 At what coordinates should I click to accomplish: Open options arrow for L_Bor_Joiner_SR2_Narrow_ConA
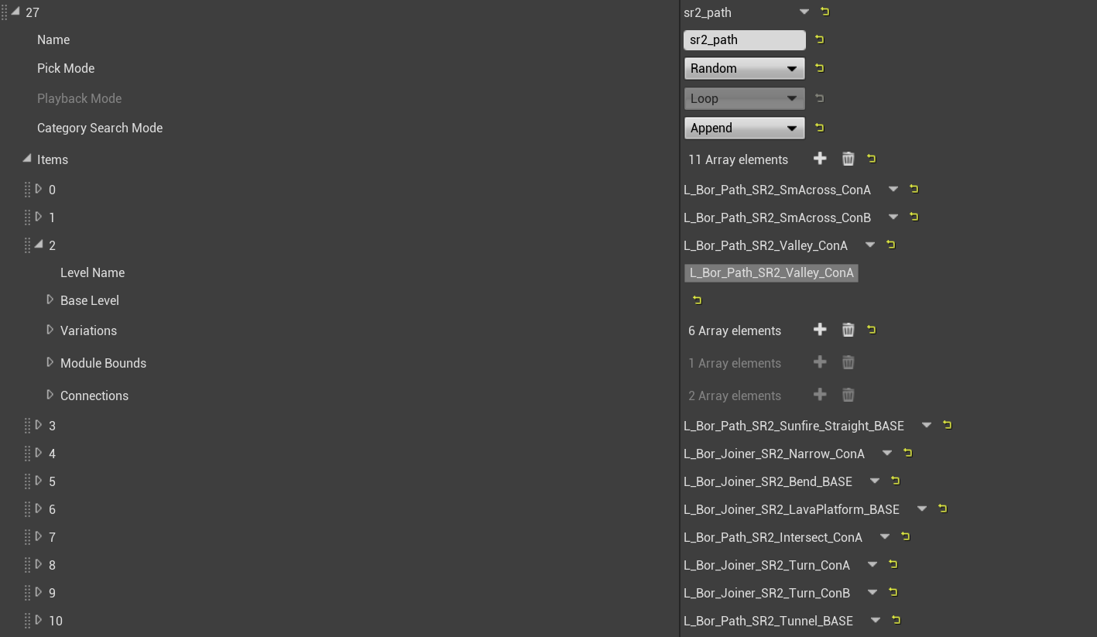[x=887, y=453]
